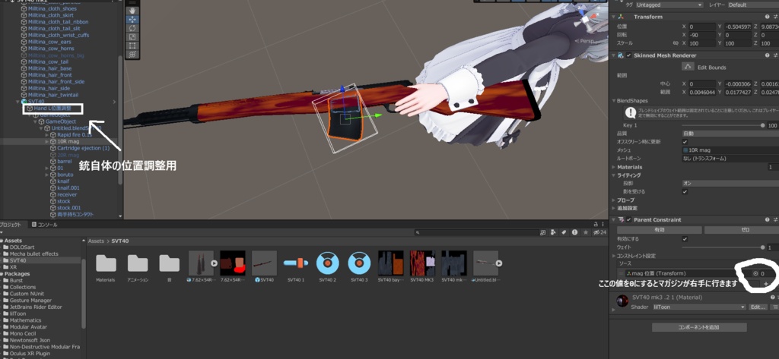Select the Move tool in scene toolbar
Viewport: 779px width, 359px height.
(x=132, y=19)
